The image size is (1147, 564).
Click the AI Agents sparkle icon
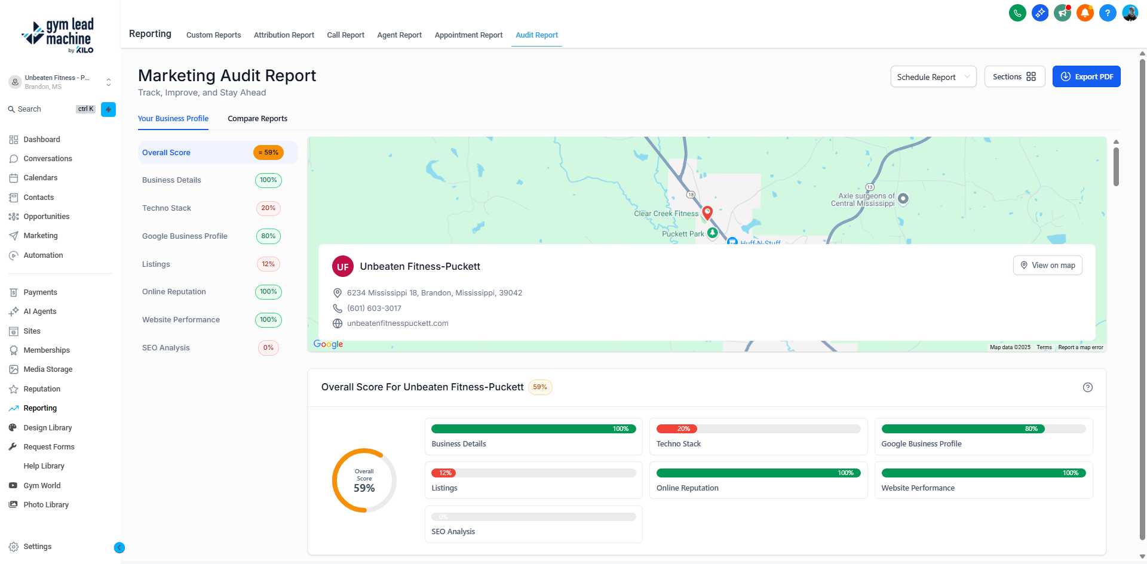pos(14,312)
